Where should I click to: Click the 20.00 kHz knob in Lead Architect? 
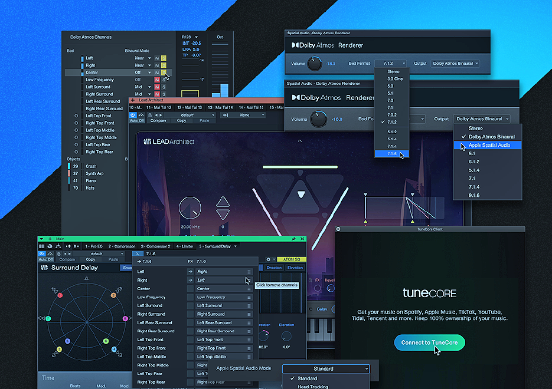190,208
